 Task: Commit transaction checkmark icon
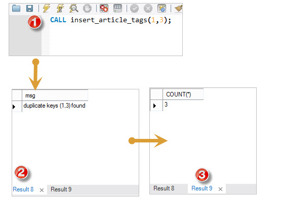point(134,9)
